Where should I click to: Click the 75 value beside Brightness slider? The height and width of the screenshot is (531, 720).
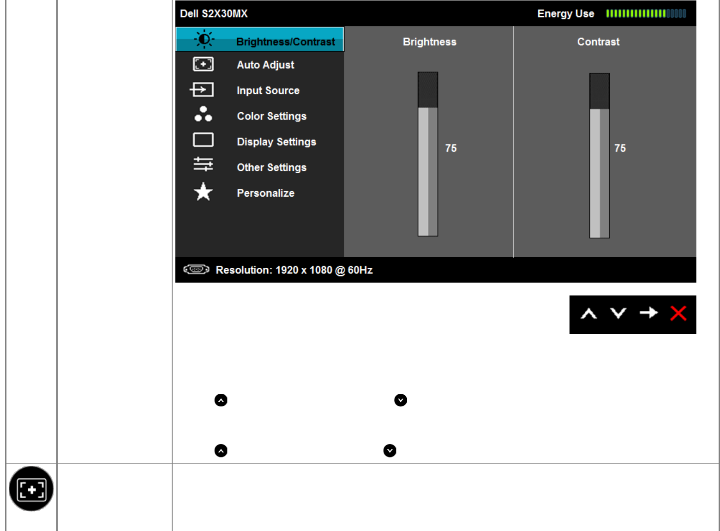coord(451,148)
